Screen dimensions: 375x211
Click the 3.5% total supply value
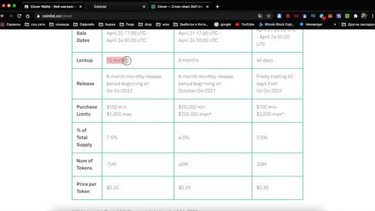pyautogui.click(x=262, y=138)
